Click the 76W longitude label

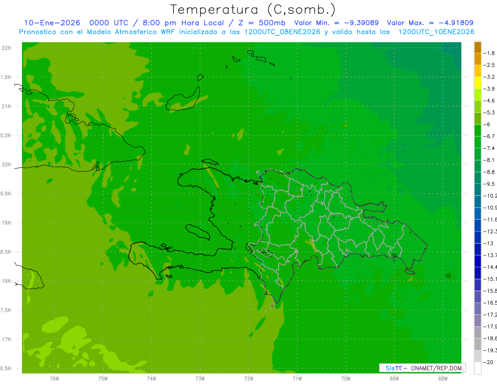54,379
